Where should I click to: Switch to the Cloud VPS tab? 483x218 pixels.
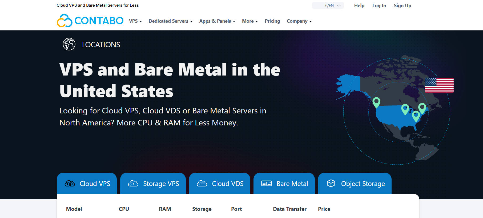(x=87, y=183)
